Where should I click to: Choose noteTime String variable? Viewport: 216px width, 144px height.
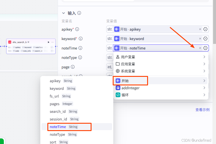pyautogui.click(x=77, y=127)
